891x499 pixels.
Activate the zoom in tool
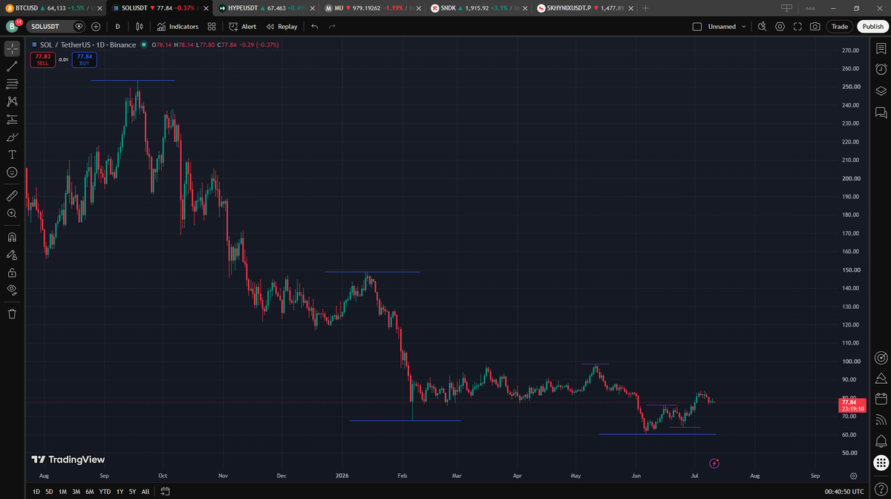pyautogui.click(x=12, y=214)
